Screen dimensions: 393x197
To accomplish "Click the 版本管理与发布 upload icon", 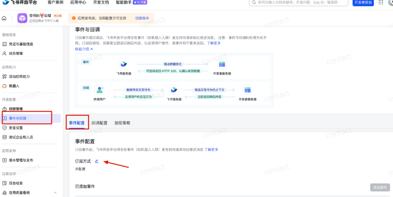I will [4, 160].
